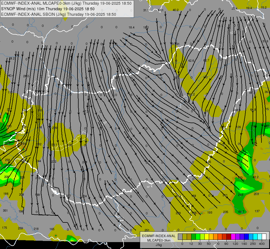Click the gray swatch in the color legend

(180, 237)
